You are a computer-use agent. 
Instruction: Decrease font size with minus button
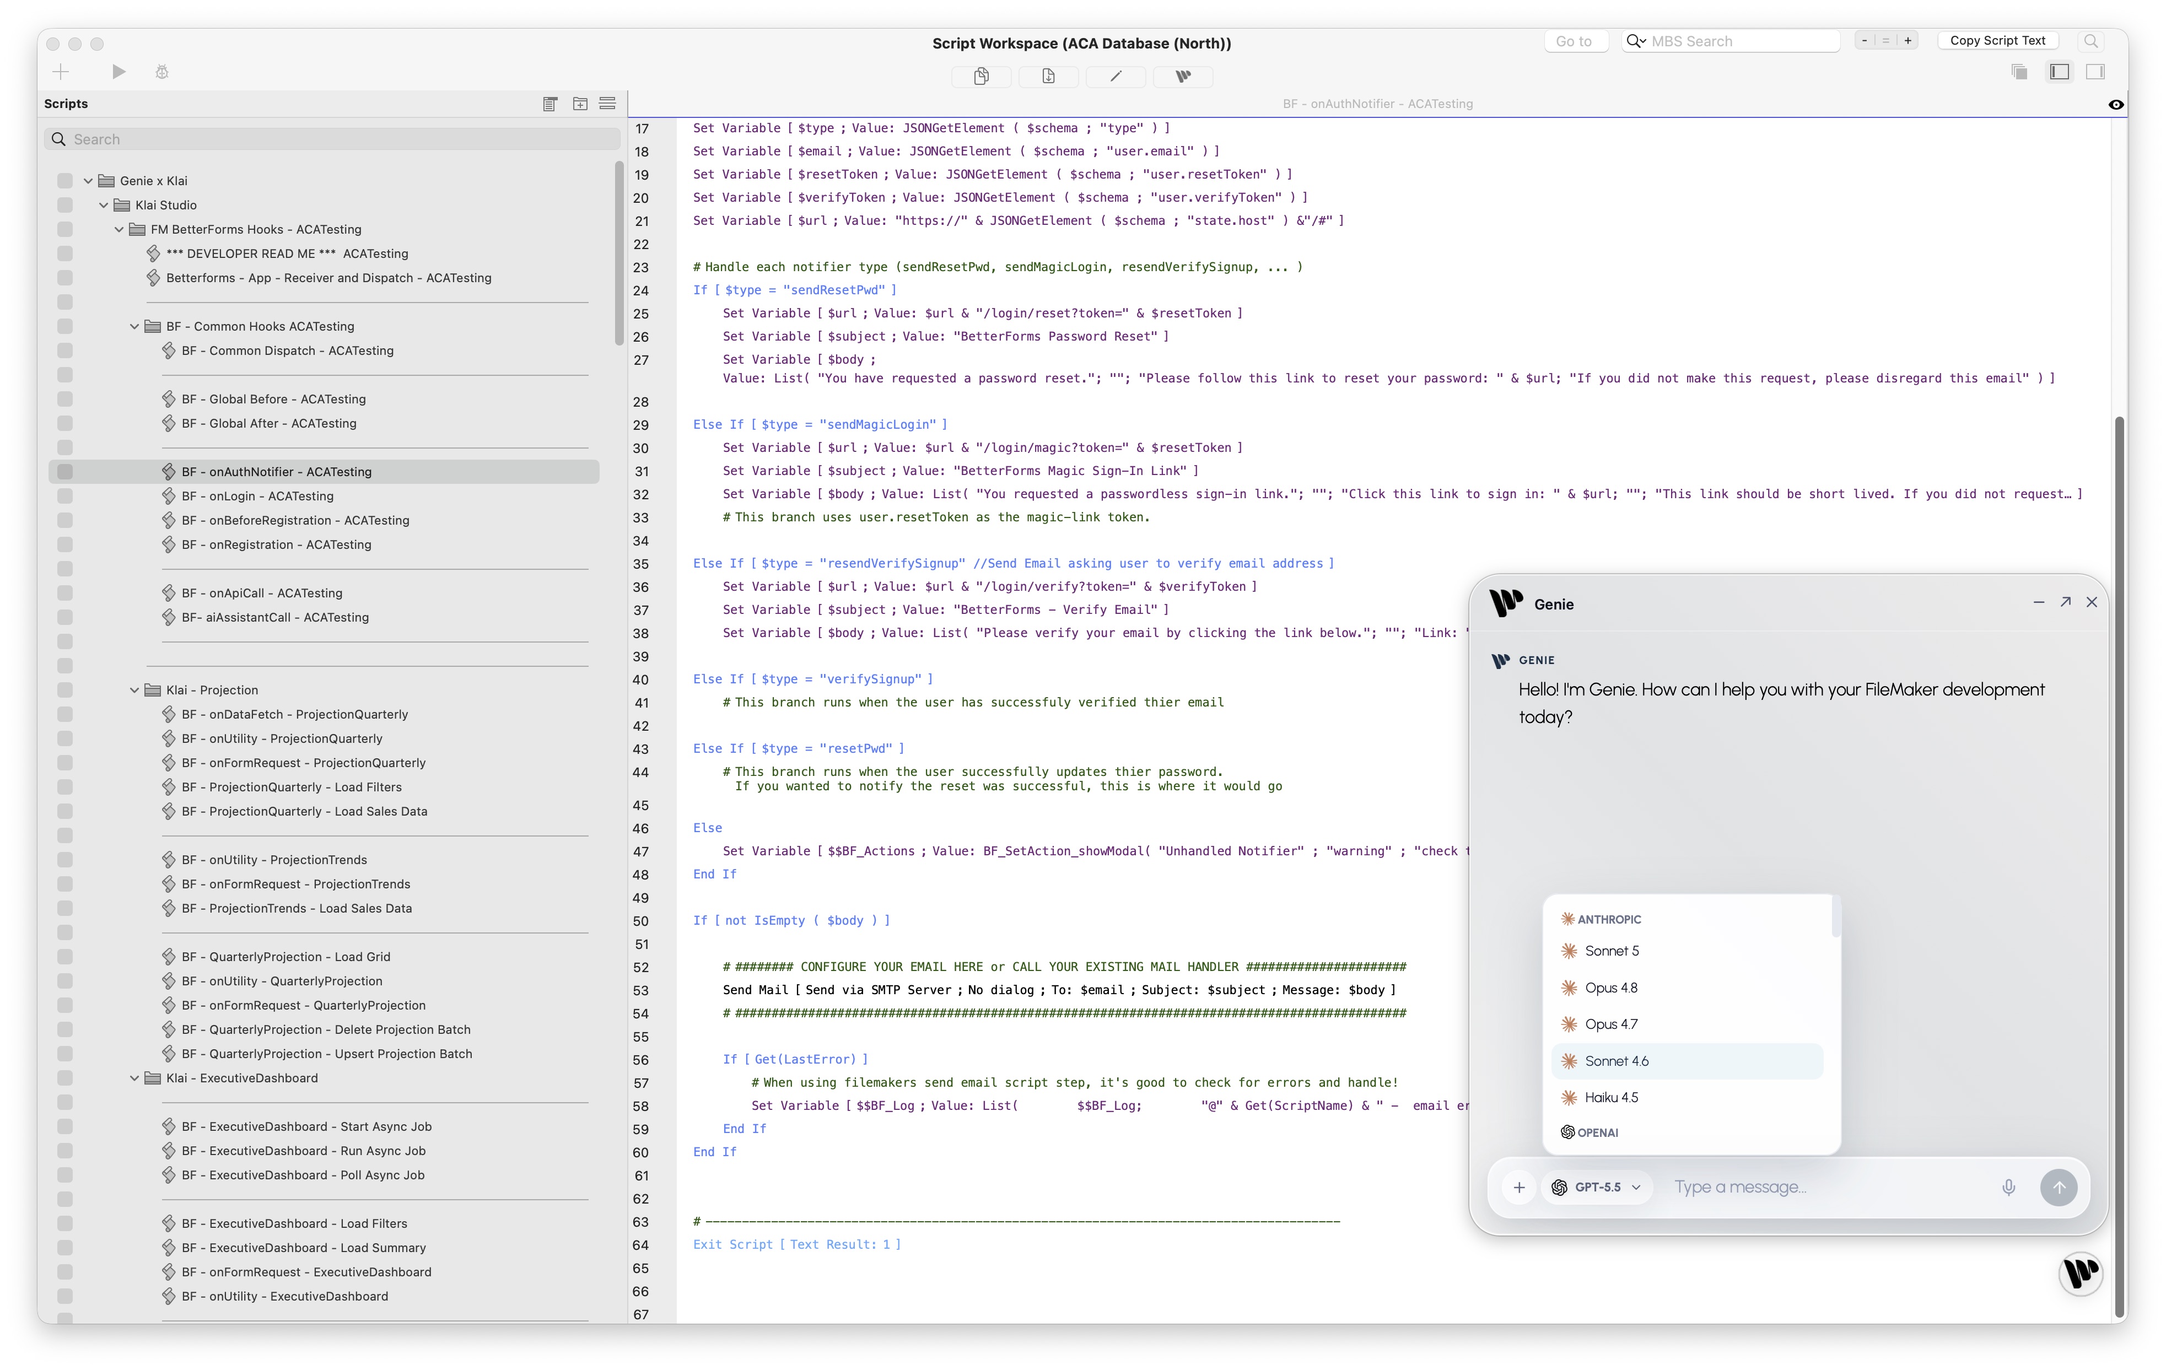pyautogui.click(x=1865, y=40)
